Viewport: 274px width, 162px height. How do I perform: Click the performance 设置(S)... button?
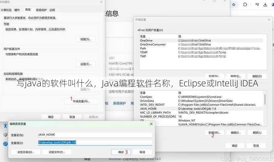[86, 39]
